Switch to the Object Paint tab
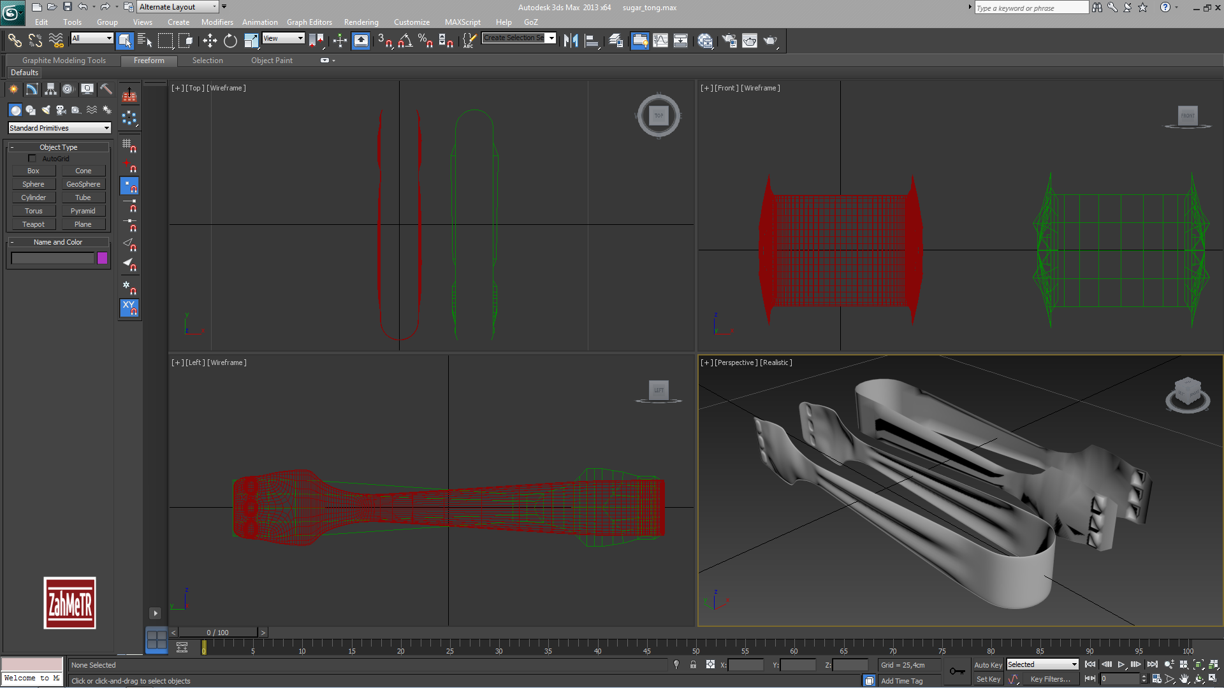The image size is (1224, 688). click(x=272, y=61)
